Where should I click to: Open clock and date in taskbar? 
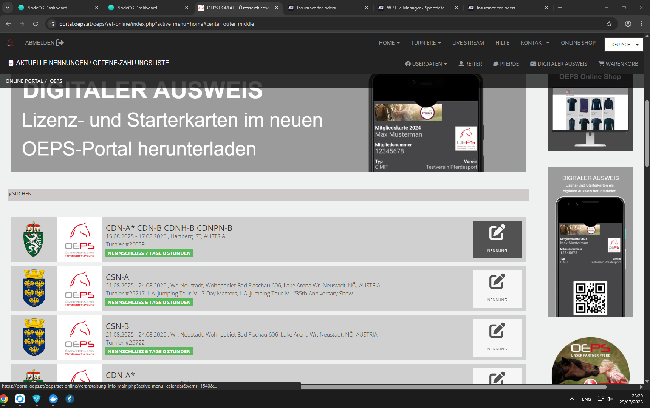(x=631, y=399)
